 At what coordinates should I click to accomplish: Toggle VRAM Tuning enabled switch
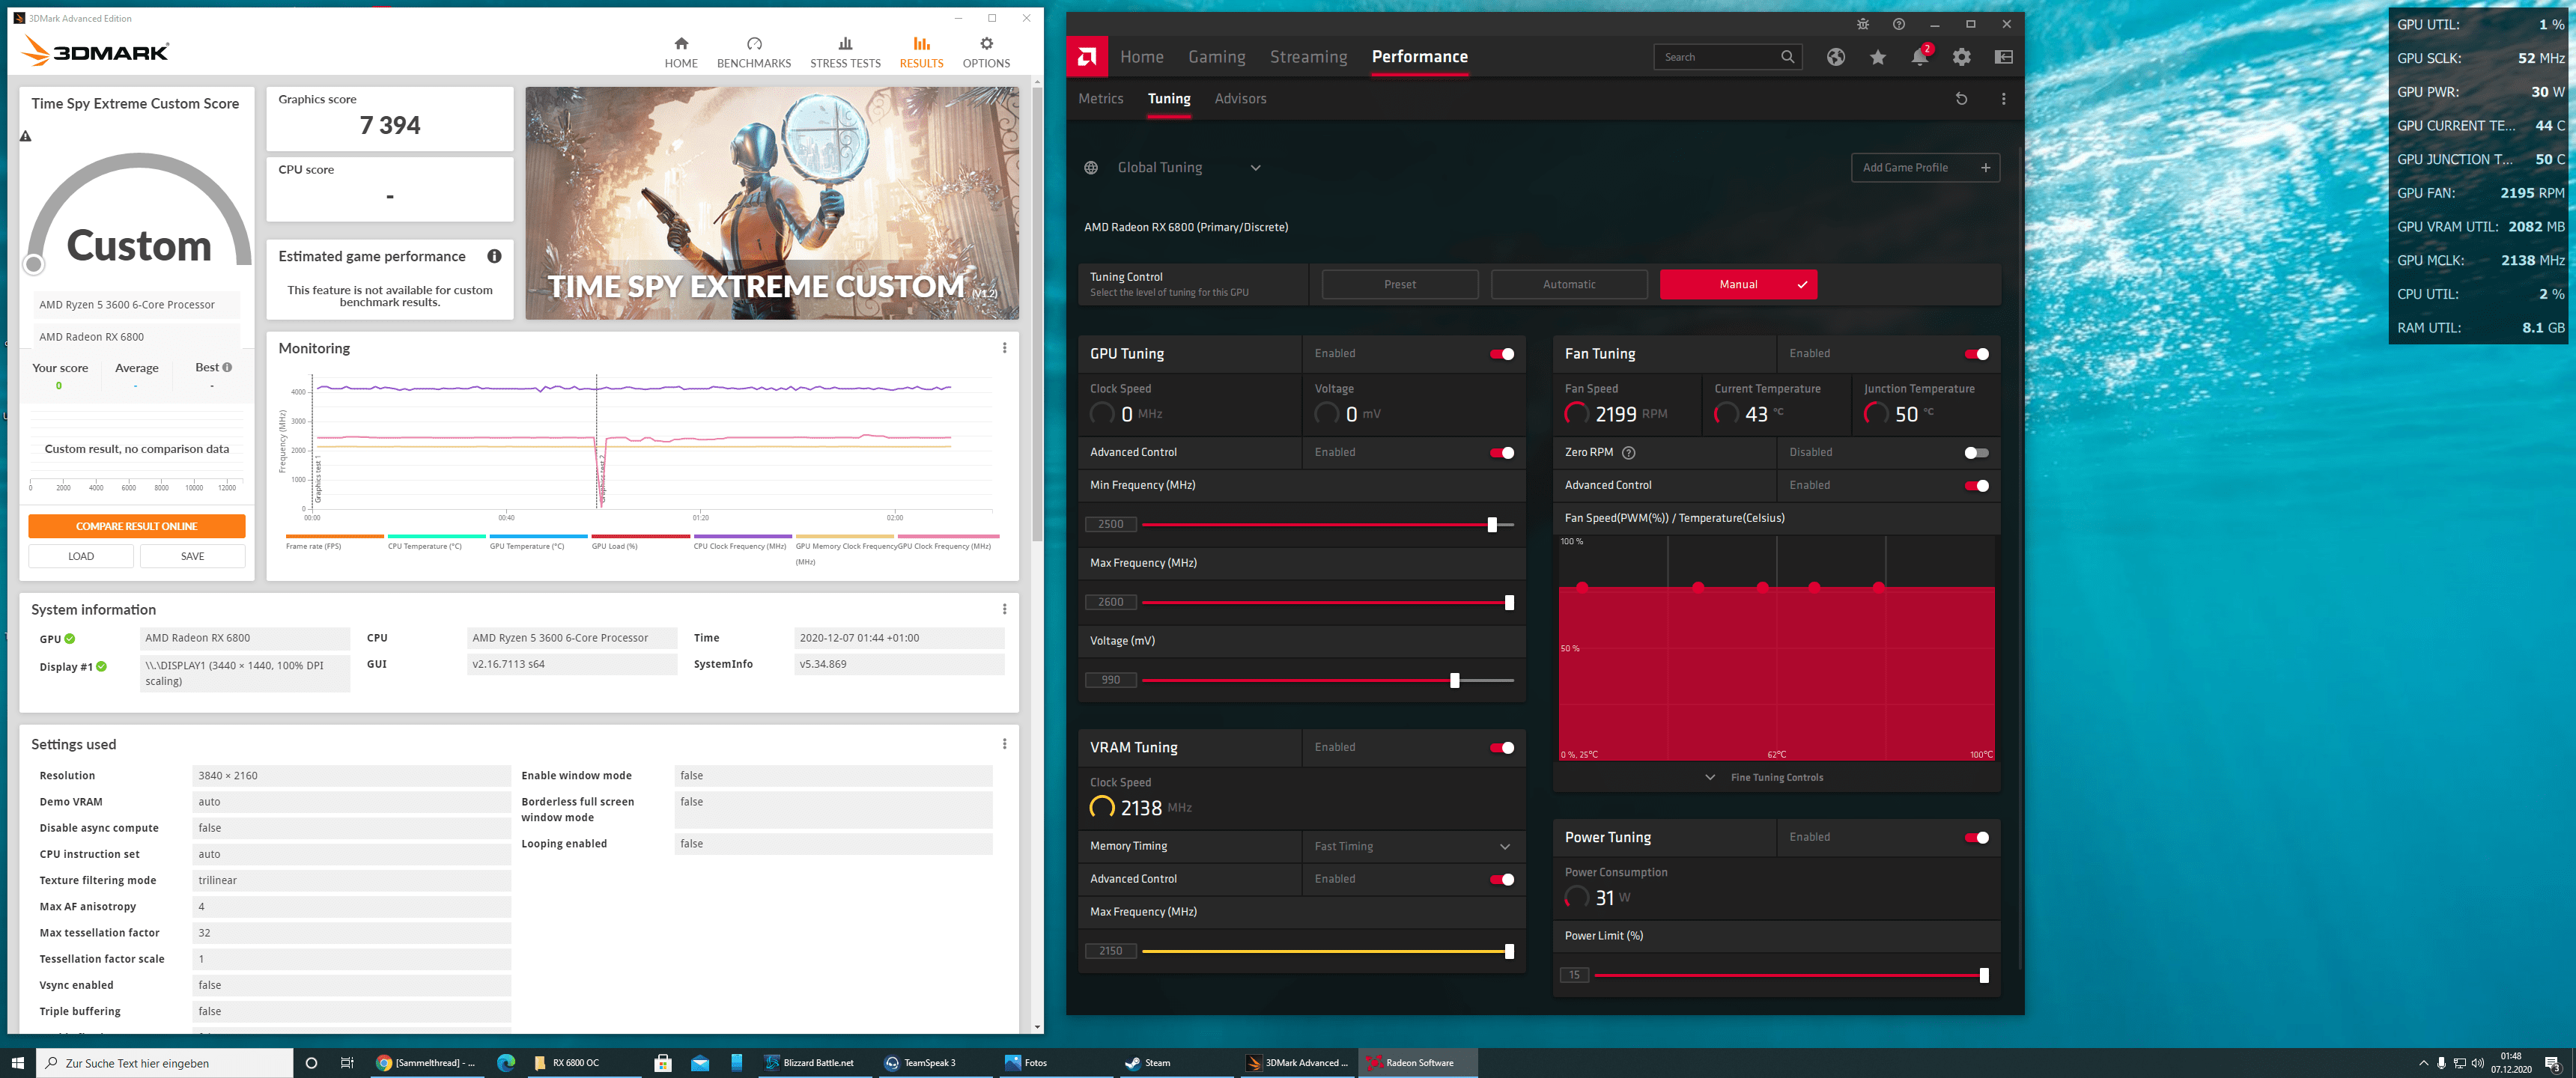pos(1501,748)
